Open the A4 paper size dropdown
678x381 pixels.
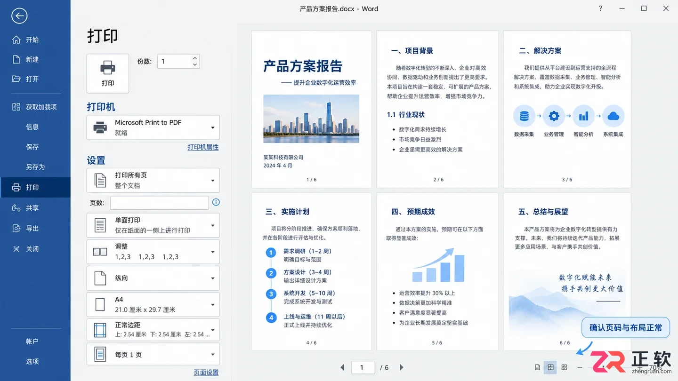click(x=153, y=304)
